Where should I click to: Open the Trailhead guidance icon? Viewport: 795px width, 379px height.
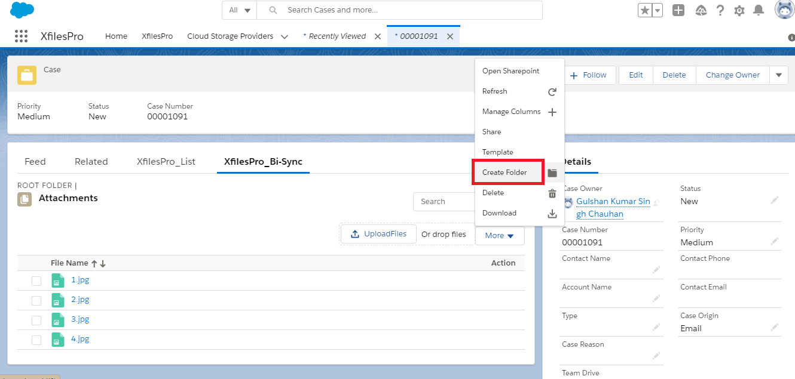pos(701,10)
